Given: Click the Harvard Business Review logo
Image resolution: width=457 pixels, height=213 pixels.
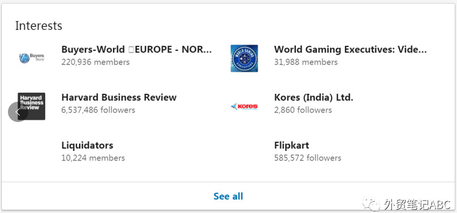Looking at the screenshot, I should click(32, 106).
